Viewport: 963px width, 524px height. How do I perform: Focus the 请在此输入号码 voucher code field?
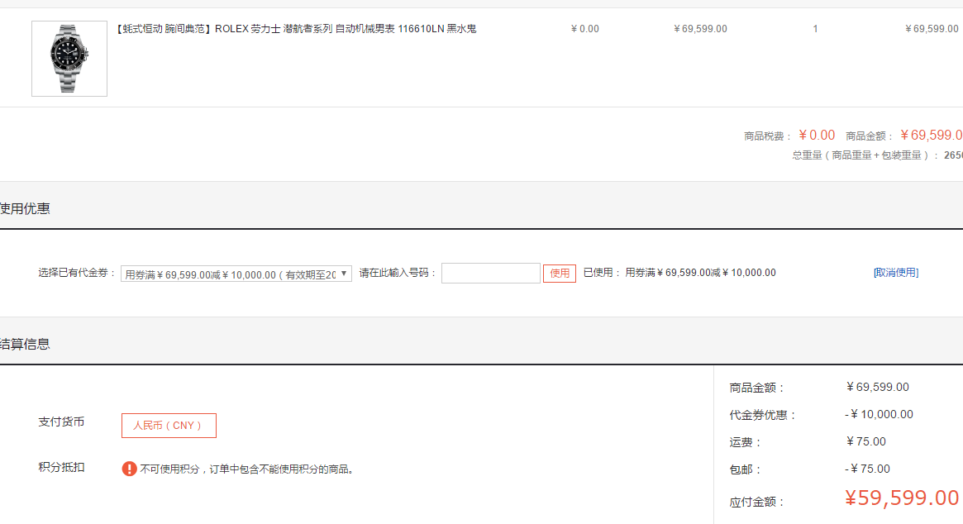click(x=491, y=274)
